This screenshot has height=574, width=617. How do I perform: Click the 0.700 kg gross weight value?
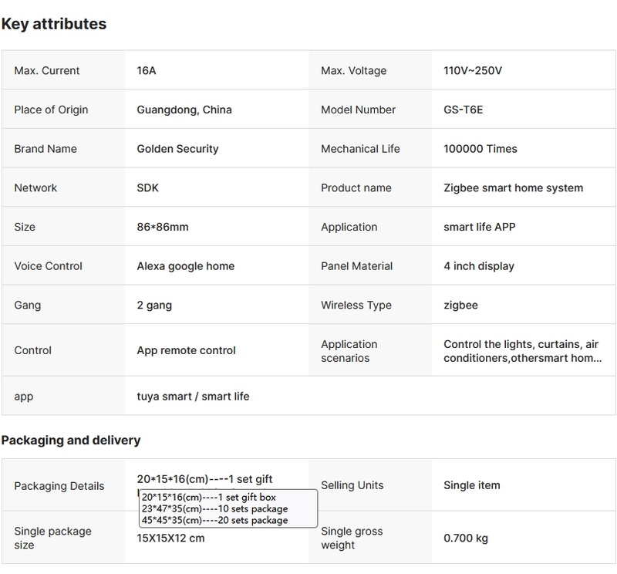[x=465, y=538]
